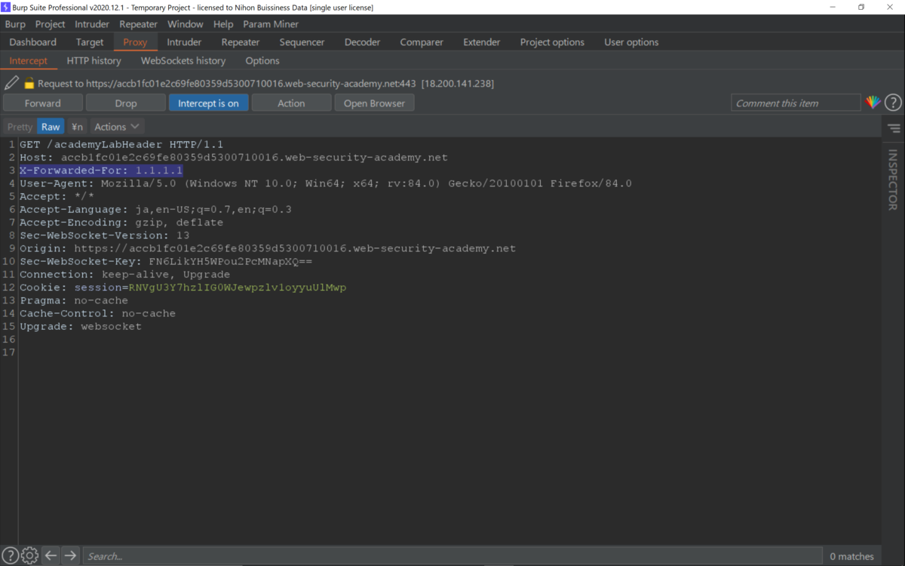Switch to the Extender tab

pyautogui.click(x=481, y=42)
